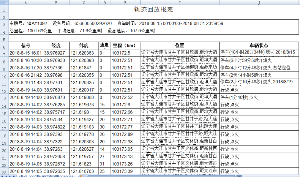This screenshot has height=177, width=300.
Task: Click the cell containing 2018-8-16 17:30
Action: tap(26, 68)
